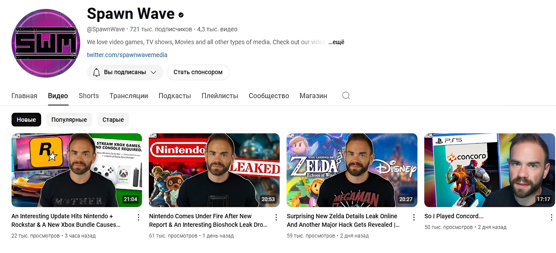556x253 pixels.
Task: Click the notification bell icon
Action: point(96,72)
